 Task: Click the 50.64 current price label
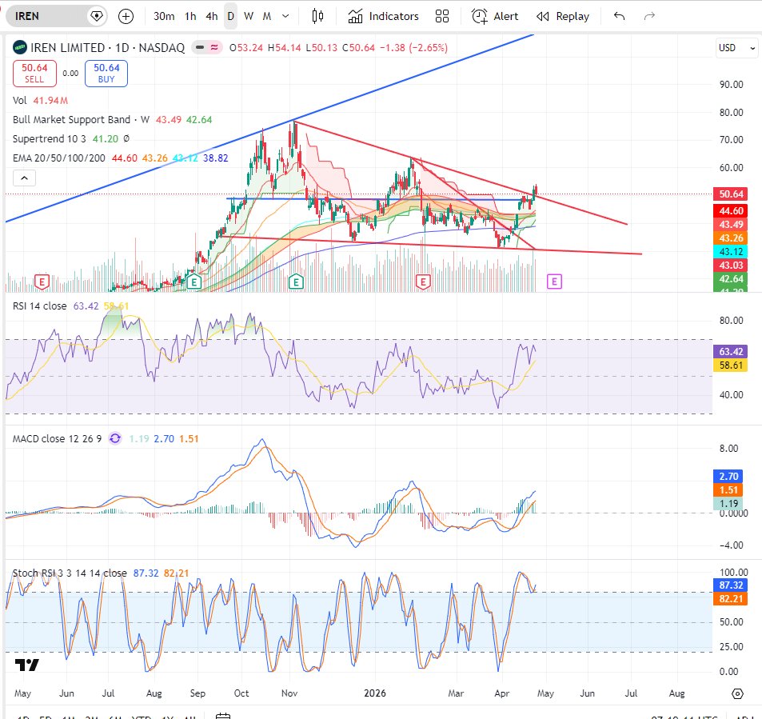pyautogui.click(x=730, y=194)
